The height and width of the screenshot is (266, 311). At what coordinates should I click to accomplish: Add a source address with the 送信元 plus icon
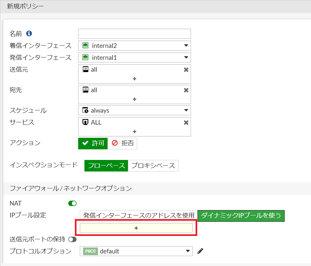coord(135,79)
